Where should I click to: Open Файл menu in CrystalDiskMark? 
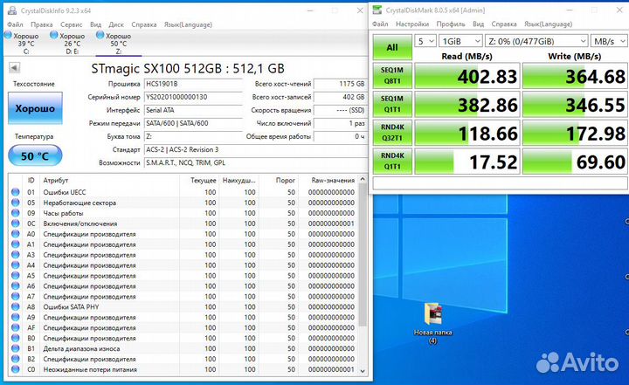pyautogui.click(x=380, y=24)
